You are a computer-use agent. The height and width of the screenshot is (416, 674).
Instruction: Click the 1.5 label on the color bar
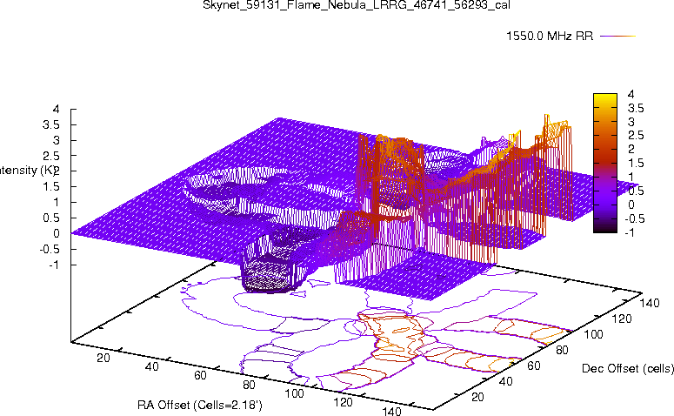(636, 163)
